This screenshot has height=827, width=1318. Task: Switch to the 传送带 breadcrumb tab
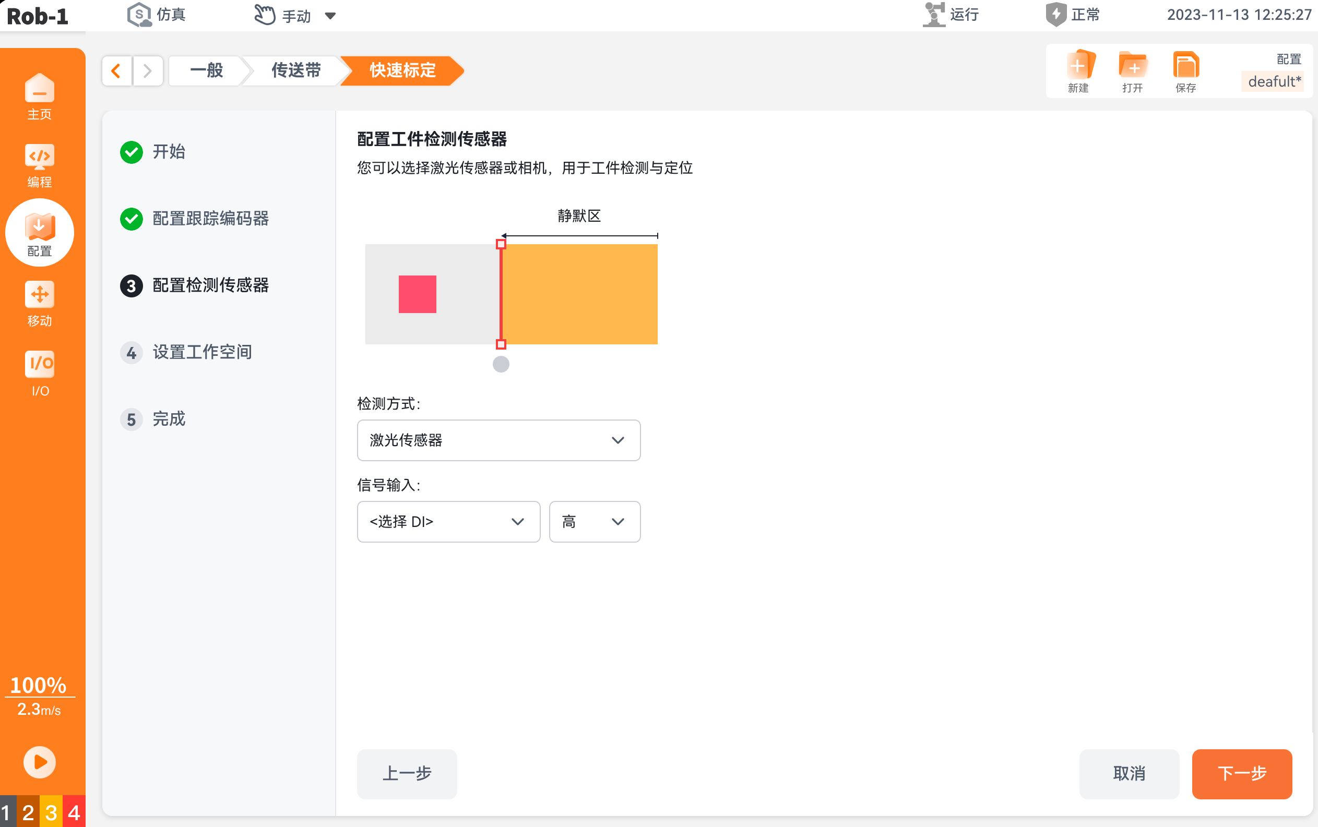coord(296,70)
